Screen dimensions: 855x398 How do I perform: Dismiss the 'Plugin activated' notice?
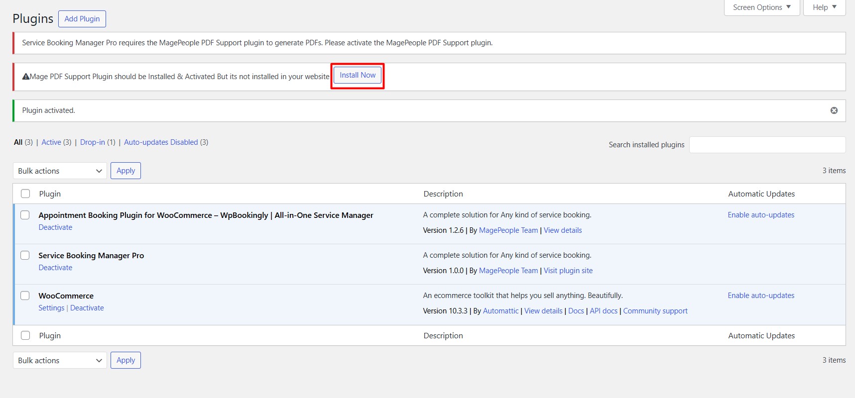pos(834,110)
